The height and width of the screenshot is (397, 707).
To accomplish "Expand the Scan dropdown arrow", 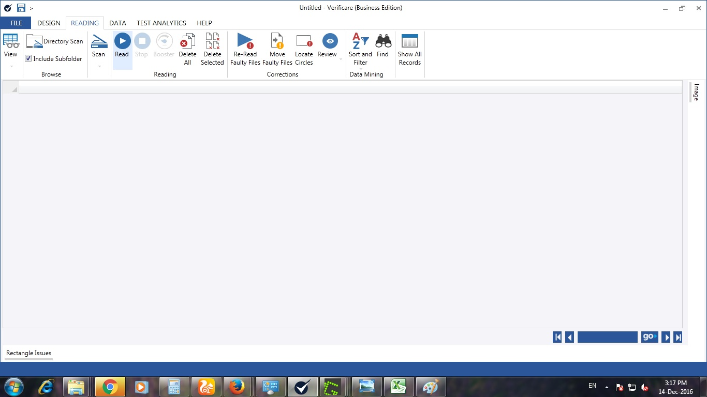I will click(x=99, y=67).
